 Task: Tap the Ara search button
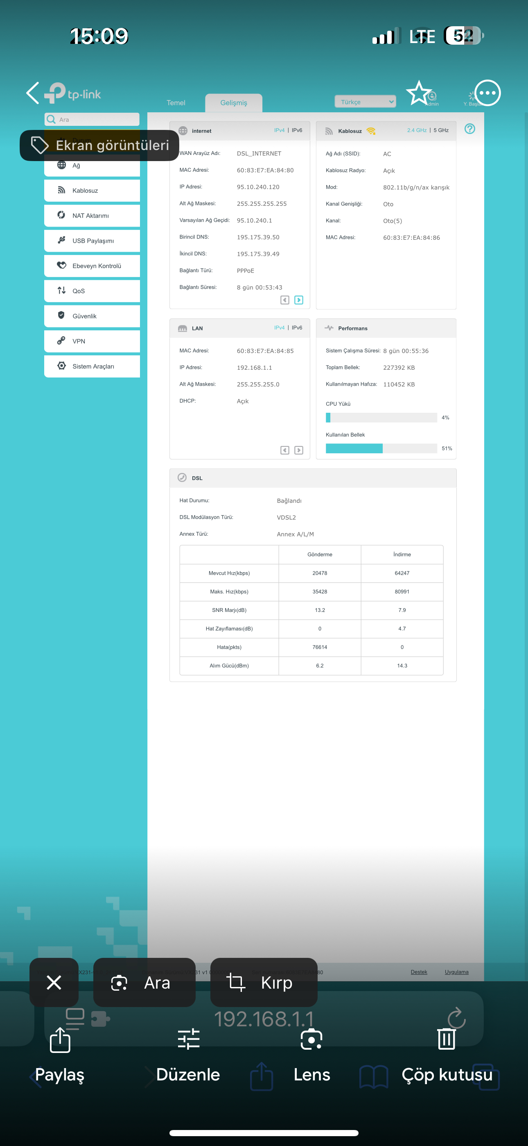(x=144, y=982)
